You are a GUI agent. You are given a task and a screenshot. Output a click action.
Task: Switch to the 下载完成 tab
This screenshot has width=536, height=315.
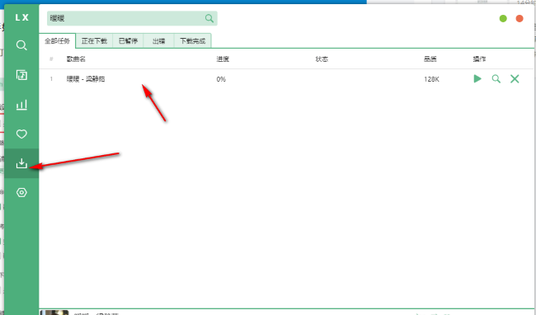(192, 41)
